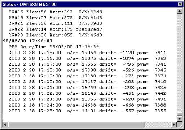Click the pwm value 7435
185x130 pixels.
point(160,88)
